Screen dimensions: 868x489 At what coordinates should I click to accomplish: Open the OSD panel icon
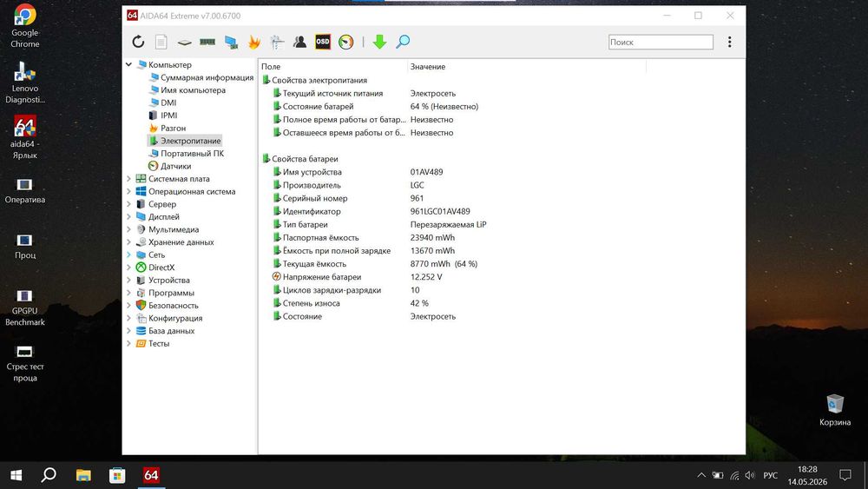[x=323, y=42]
